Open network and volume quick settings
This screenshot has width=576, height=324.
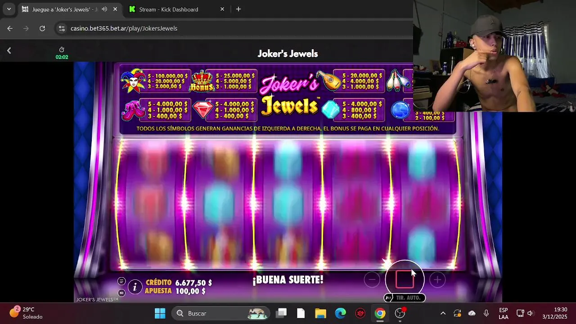[525, 313]
